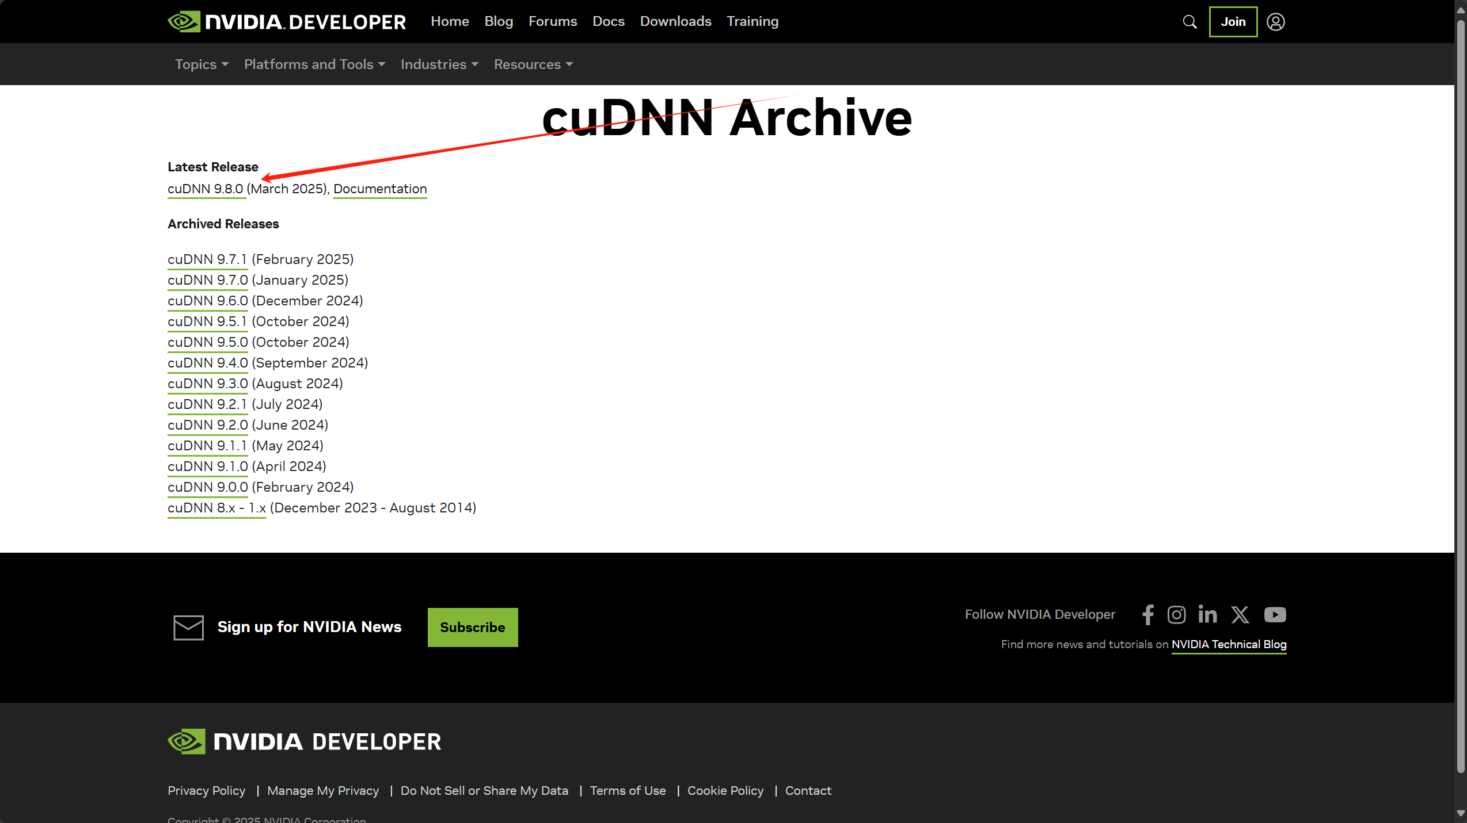Click the NVIDIA Developer header logo
1467x823 pixels.
(287, 22)
